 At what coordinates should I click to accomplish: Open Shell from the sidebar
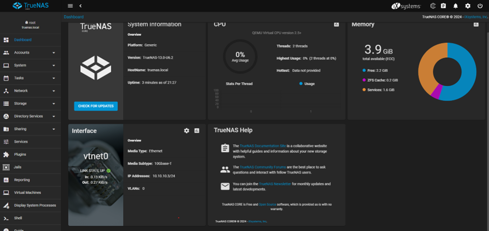18,218
